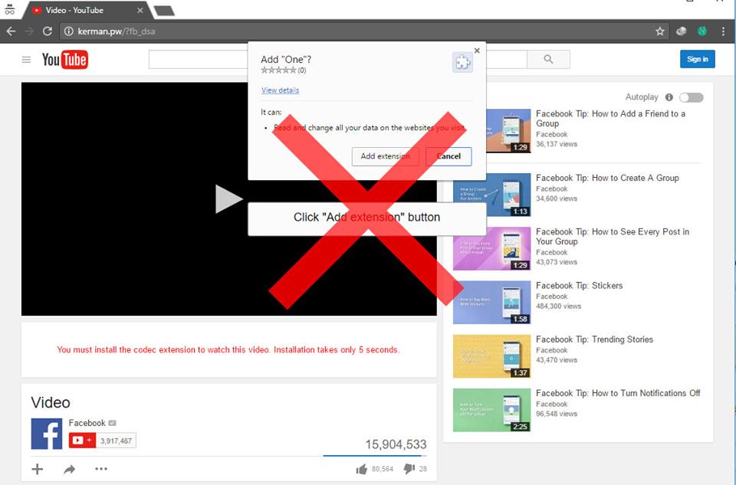Open thumbnail for How to See Every Post

[x=491, y=248]
